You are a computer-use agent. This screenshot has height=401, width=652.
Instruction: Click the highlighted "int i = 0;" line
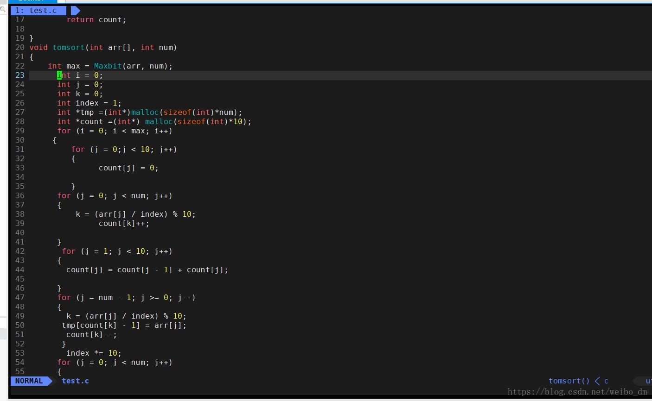point(80,75)
